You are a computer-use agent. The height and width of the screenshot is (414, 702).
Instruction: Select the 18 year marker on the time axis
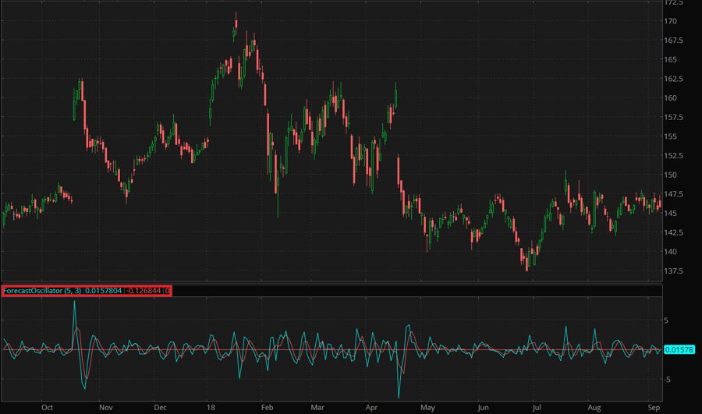(x=211, y=407)
